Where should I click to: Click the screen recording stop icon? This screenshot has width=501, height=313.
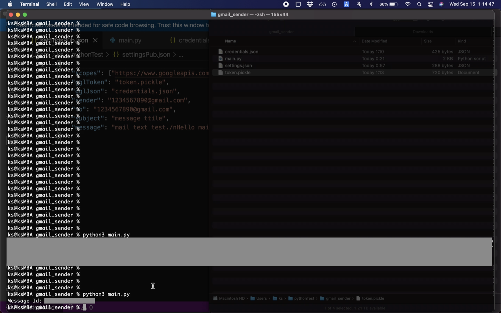(286, 4)
